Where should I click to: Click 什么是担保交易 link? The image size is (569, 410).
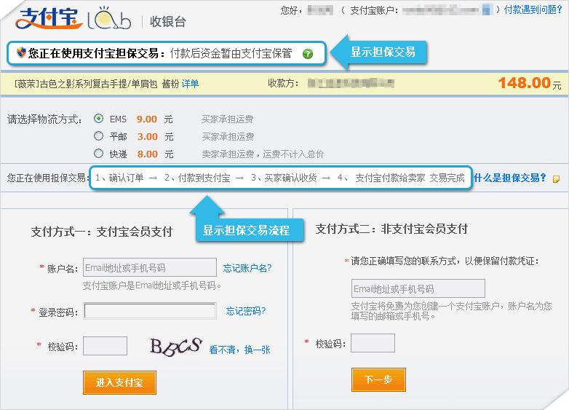pos(510,178)
